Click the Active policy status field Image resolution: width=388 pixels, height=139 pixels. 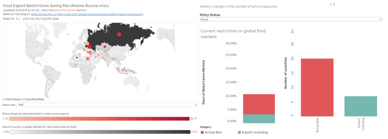291,19
